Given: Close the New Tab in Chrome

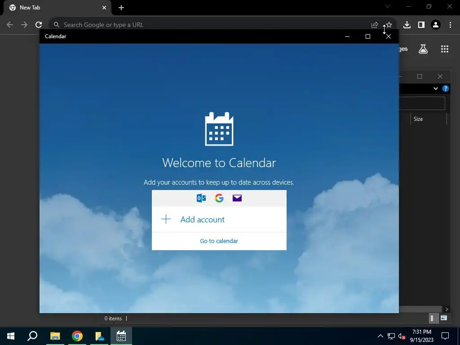Looking at the screenshot, I should coord(104,8).
